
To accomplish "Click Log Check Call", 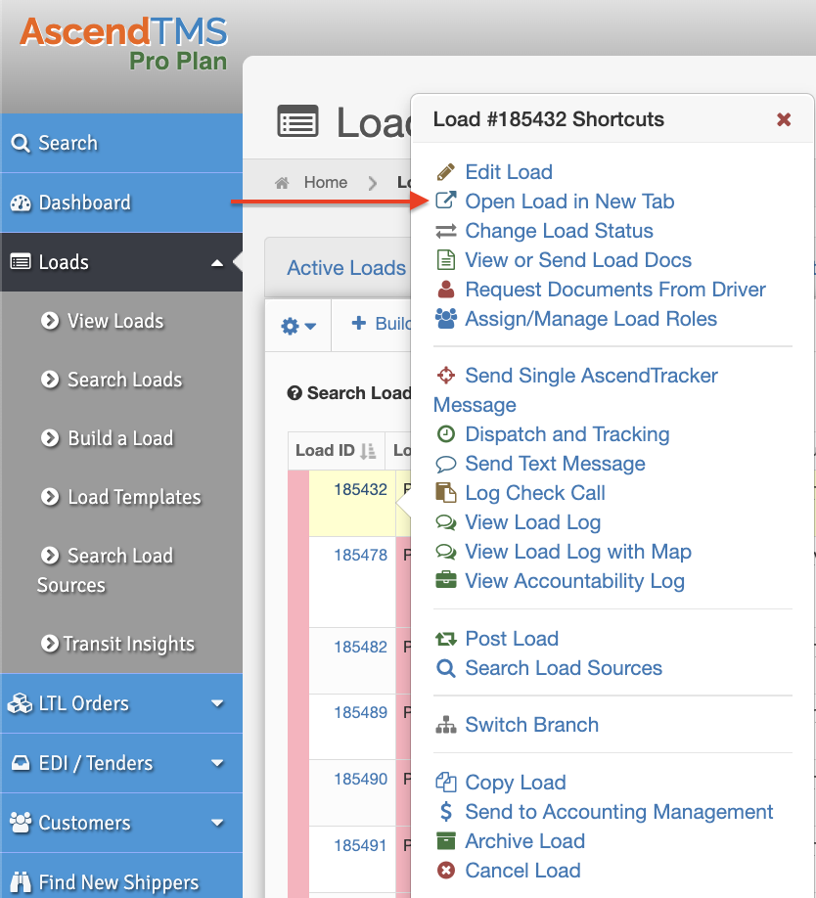I will coord(535,492).
